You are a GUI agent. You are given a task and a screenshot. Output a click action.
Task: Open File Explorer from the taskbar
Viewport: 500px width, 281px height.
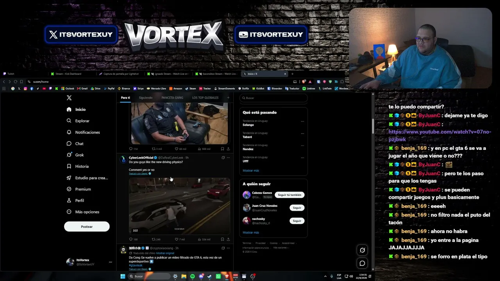pyautogui.click(x=184, y=276)
